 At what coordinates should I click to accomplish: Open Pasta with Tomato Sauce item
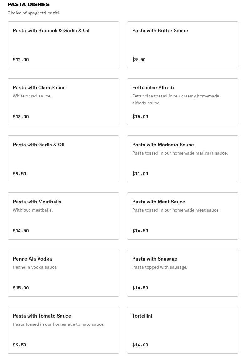tap(63, 330)
